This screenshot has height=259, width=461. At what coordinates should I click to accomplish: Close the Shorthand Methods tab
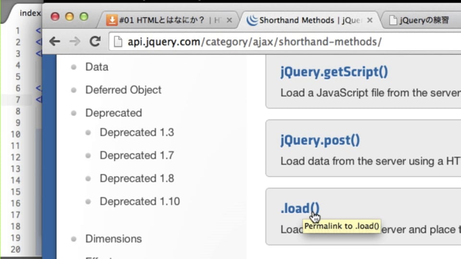point(370,20)
